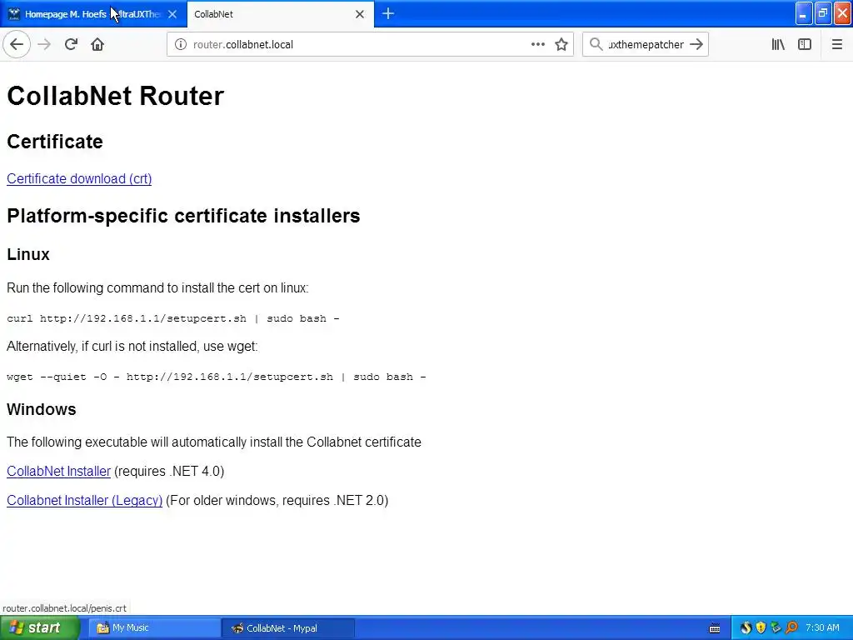The height and width of the screenshot is (640, 853).
Task: Restore down the browser window
Action: pyautogui.click(x=823, y=13)
